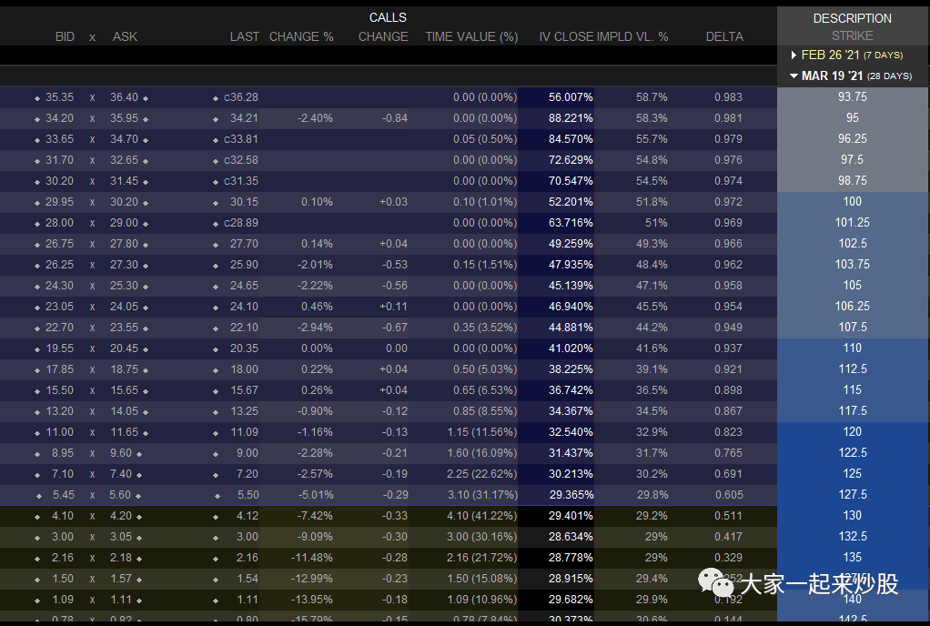The width and height of the screenshot is (930, 626).
Task: Click the change value -0.84
Action: coord(394,118)
